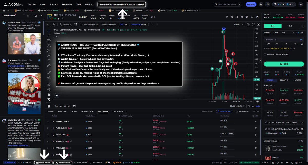This screenshot has width=308, height=165.
Task: Click the chart layout grid icon
Action: pos(76,24)
